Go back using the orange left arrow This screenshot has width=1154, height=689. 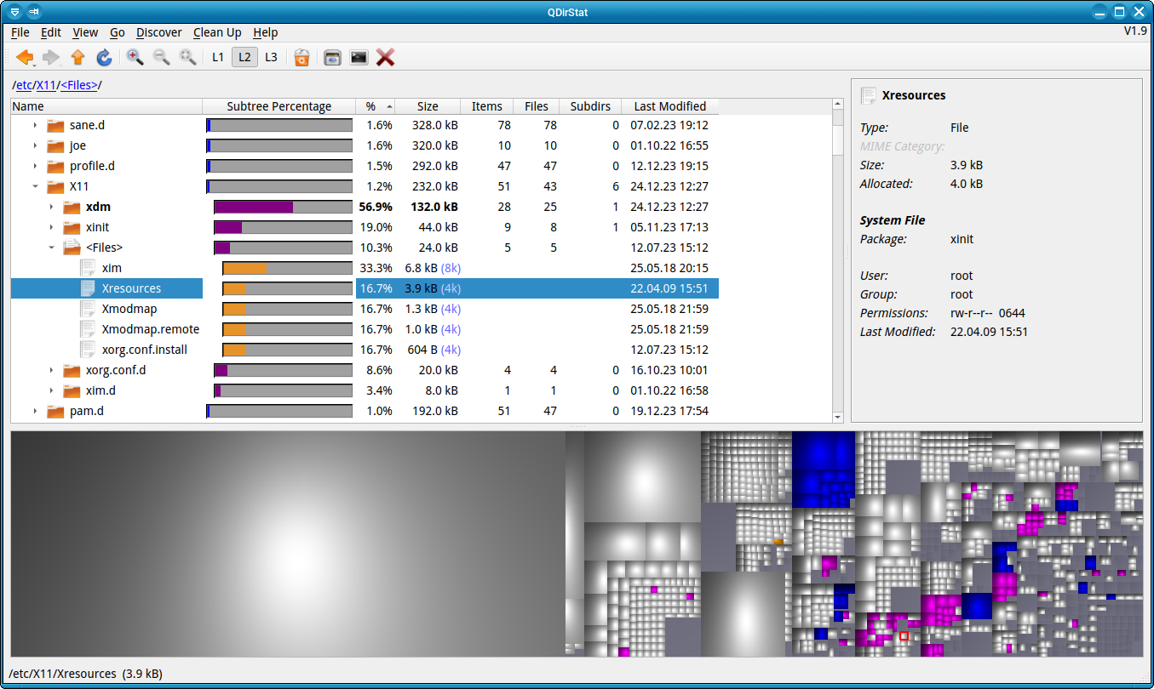25,57
